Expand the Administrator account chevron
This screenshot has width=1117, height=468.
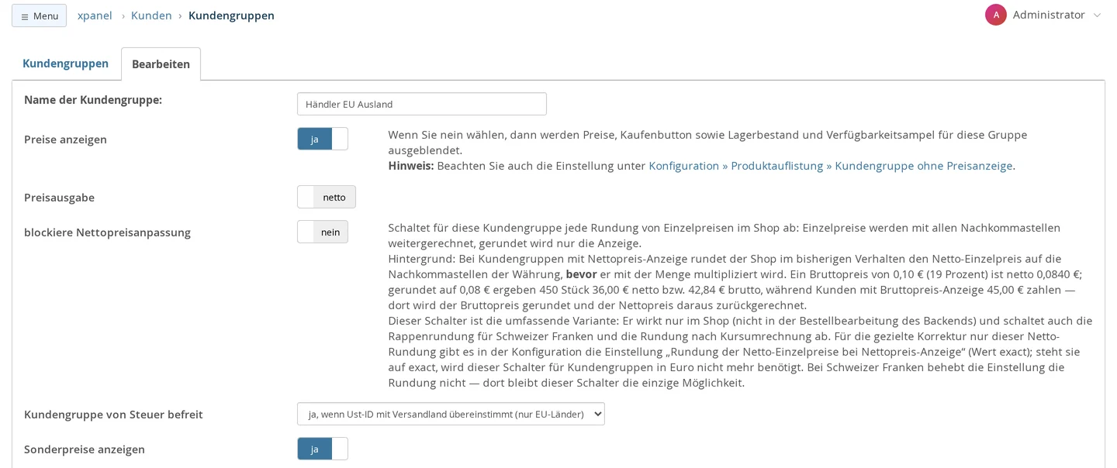tap(1097, 15)
